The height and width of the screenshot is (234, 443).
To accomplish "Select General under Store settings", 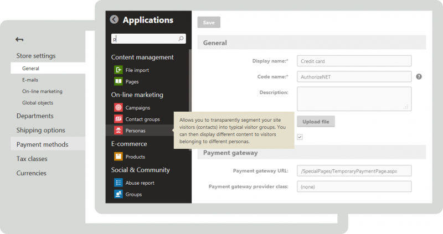I will click(30, 69).
